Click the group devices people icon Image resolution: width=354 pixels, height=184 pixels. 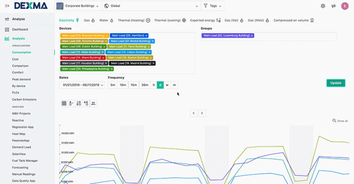93,103
